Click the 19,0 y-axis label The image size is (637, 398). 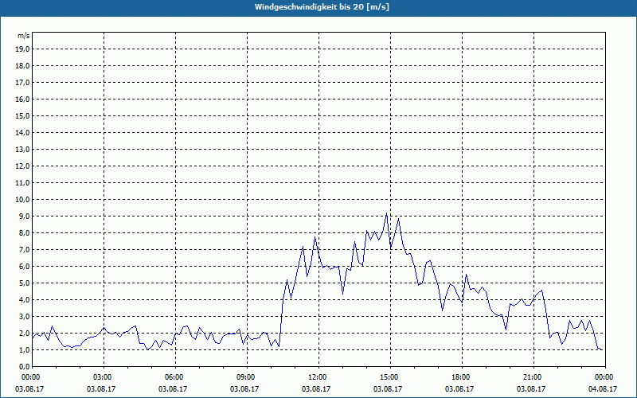click(x=23, y=49)
